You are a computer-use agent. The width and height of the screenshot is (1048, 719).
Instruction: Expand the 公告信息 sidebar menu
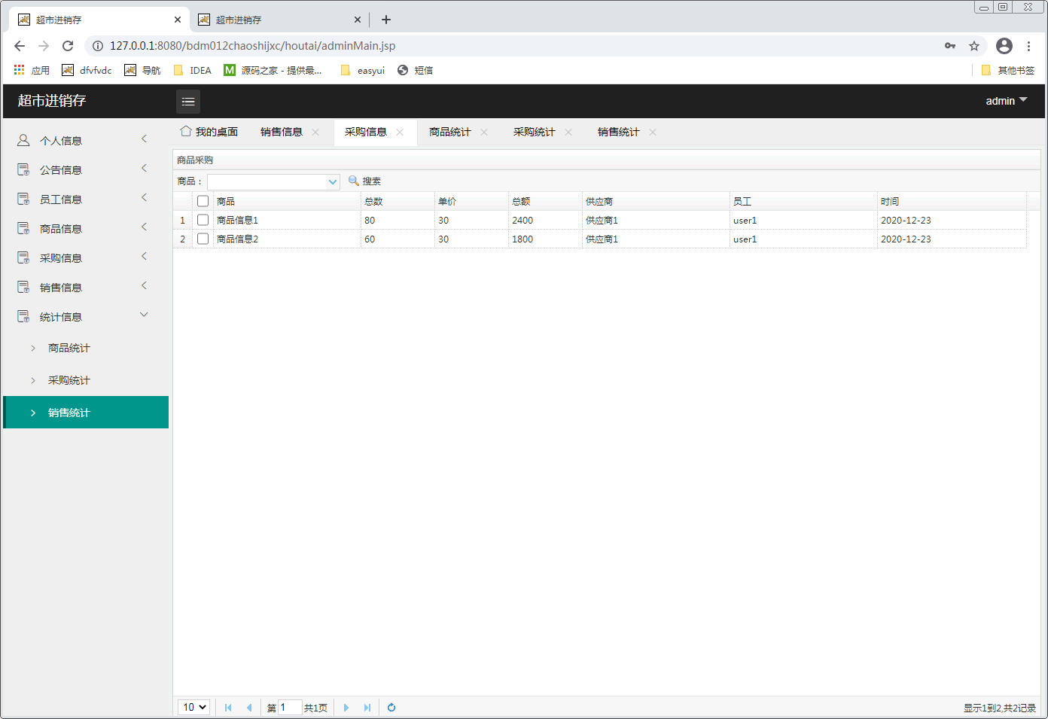coord(86,169)
